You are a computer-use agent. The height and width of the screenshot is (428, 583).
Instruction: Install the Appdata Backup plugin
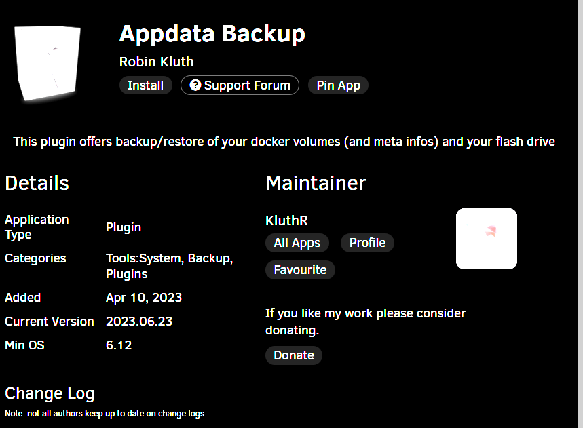[x=145, y=85]
